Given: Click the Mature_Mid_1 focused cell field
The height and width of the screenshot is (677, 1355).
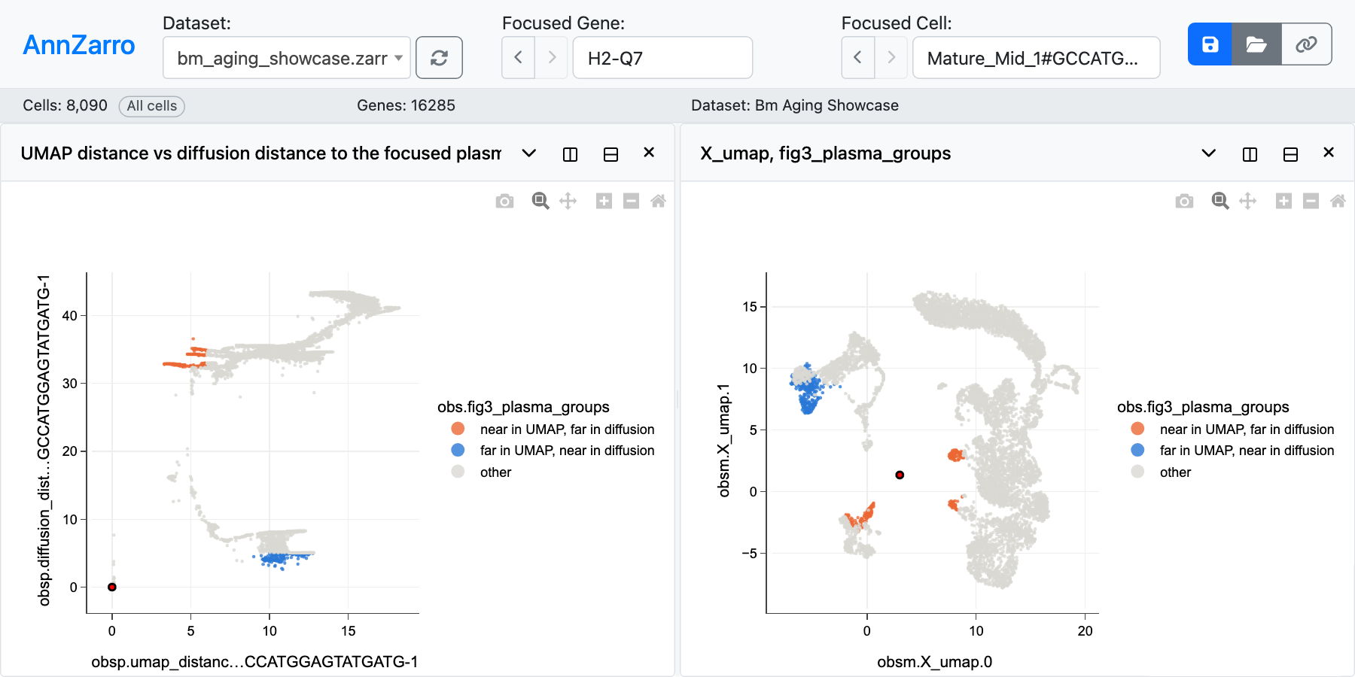Looking at the screenshot, I should point(1037,58).
